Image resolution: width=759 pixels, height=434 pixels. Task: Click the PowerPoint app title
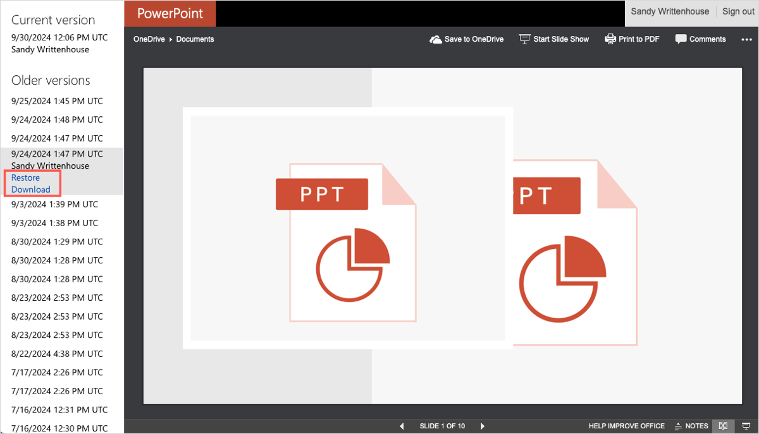(169, 13)
